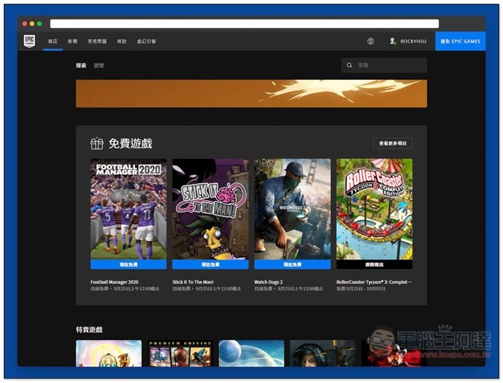Screen dimensions: 503x383
Task: Focus the 搜尋 search input field
Action: (384, 65)
